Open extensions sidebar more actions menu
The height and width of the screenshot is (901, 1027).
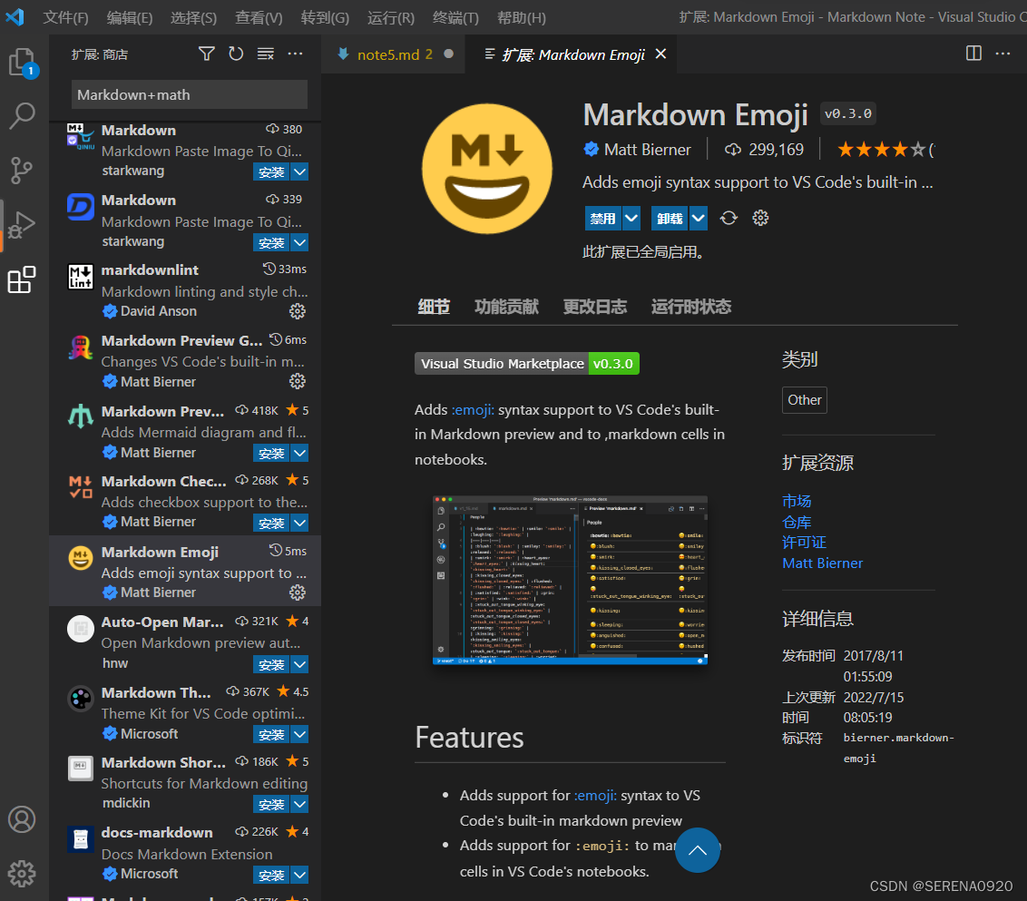296,54
